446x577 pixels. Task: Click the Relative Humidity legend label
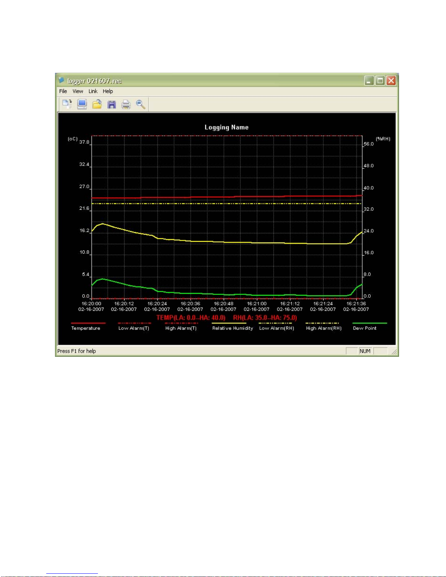pyautogui.click(x=232, y=328)
